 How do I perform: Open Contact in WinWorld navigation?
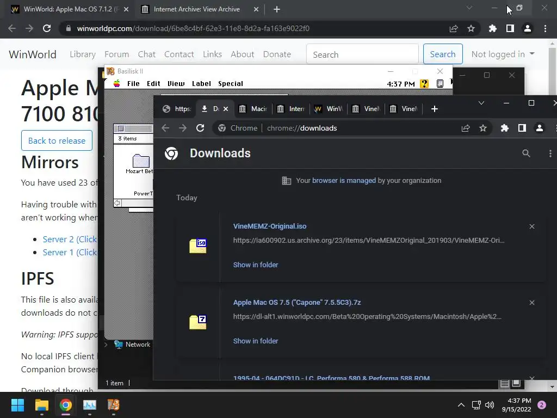point(179,54)
